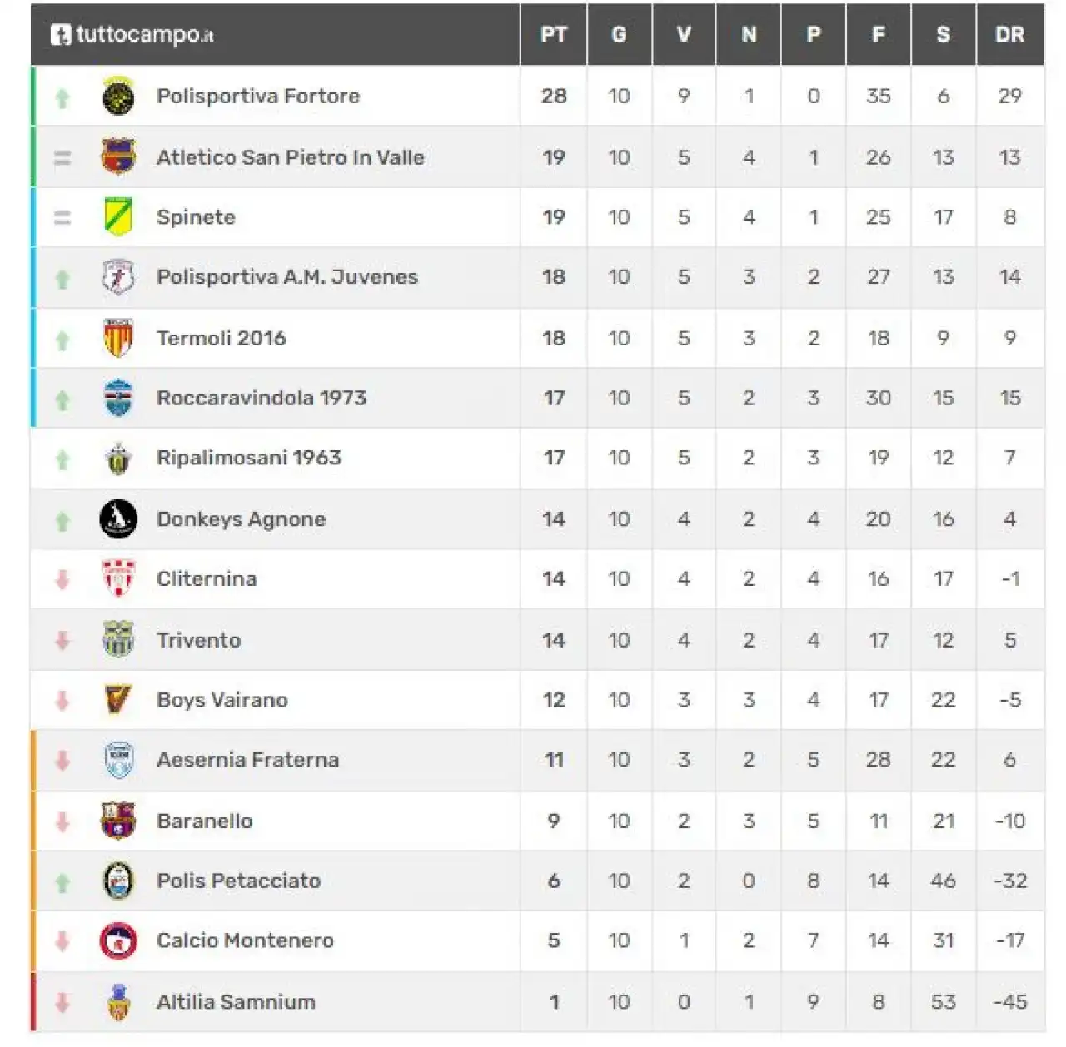The height and width of the screenshot is (1047, 1066).
Task: Select the F goals-scored column header
Action: point(879,35)
